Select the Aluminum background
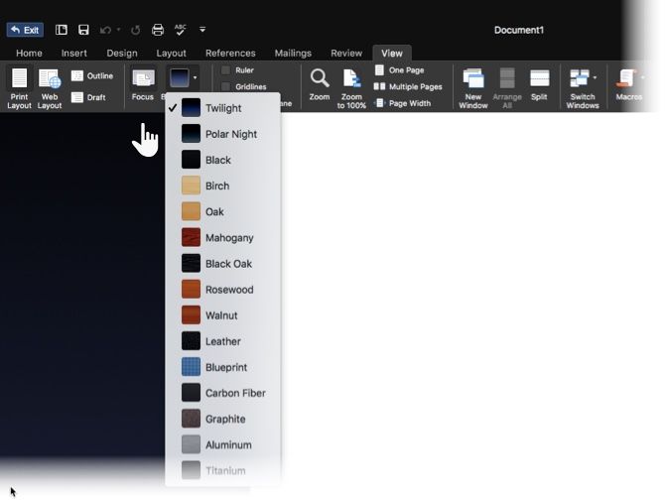The height and width of the screenshot is (500, 665). coord(223,444)
